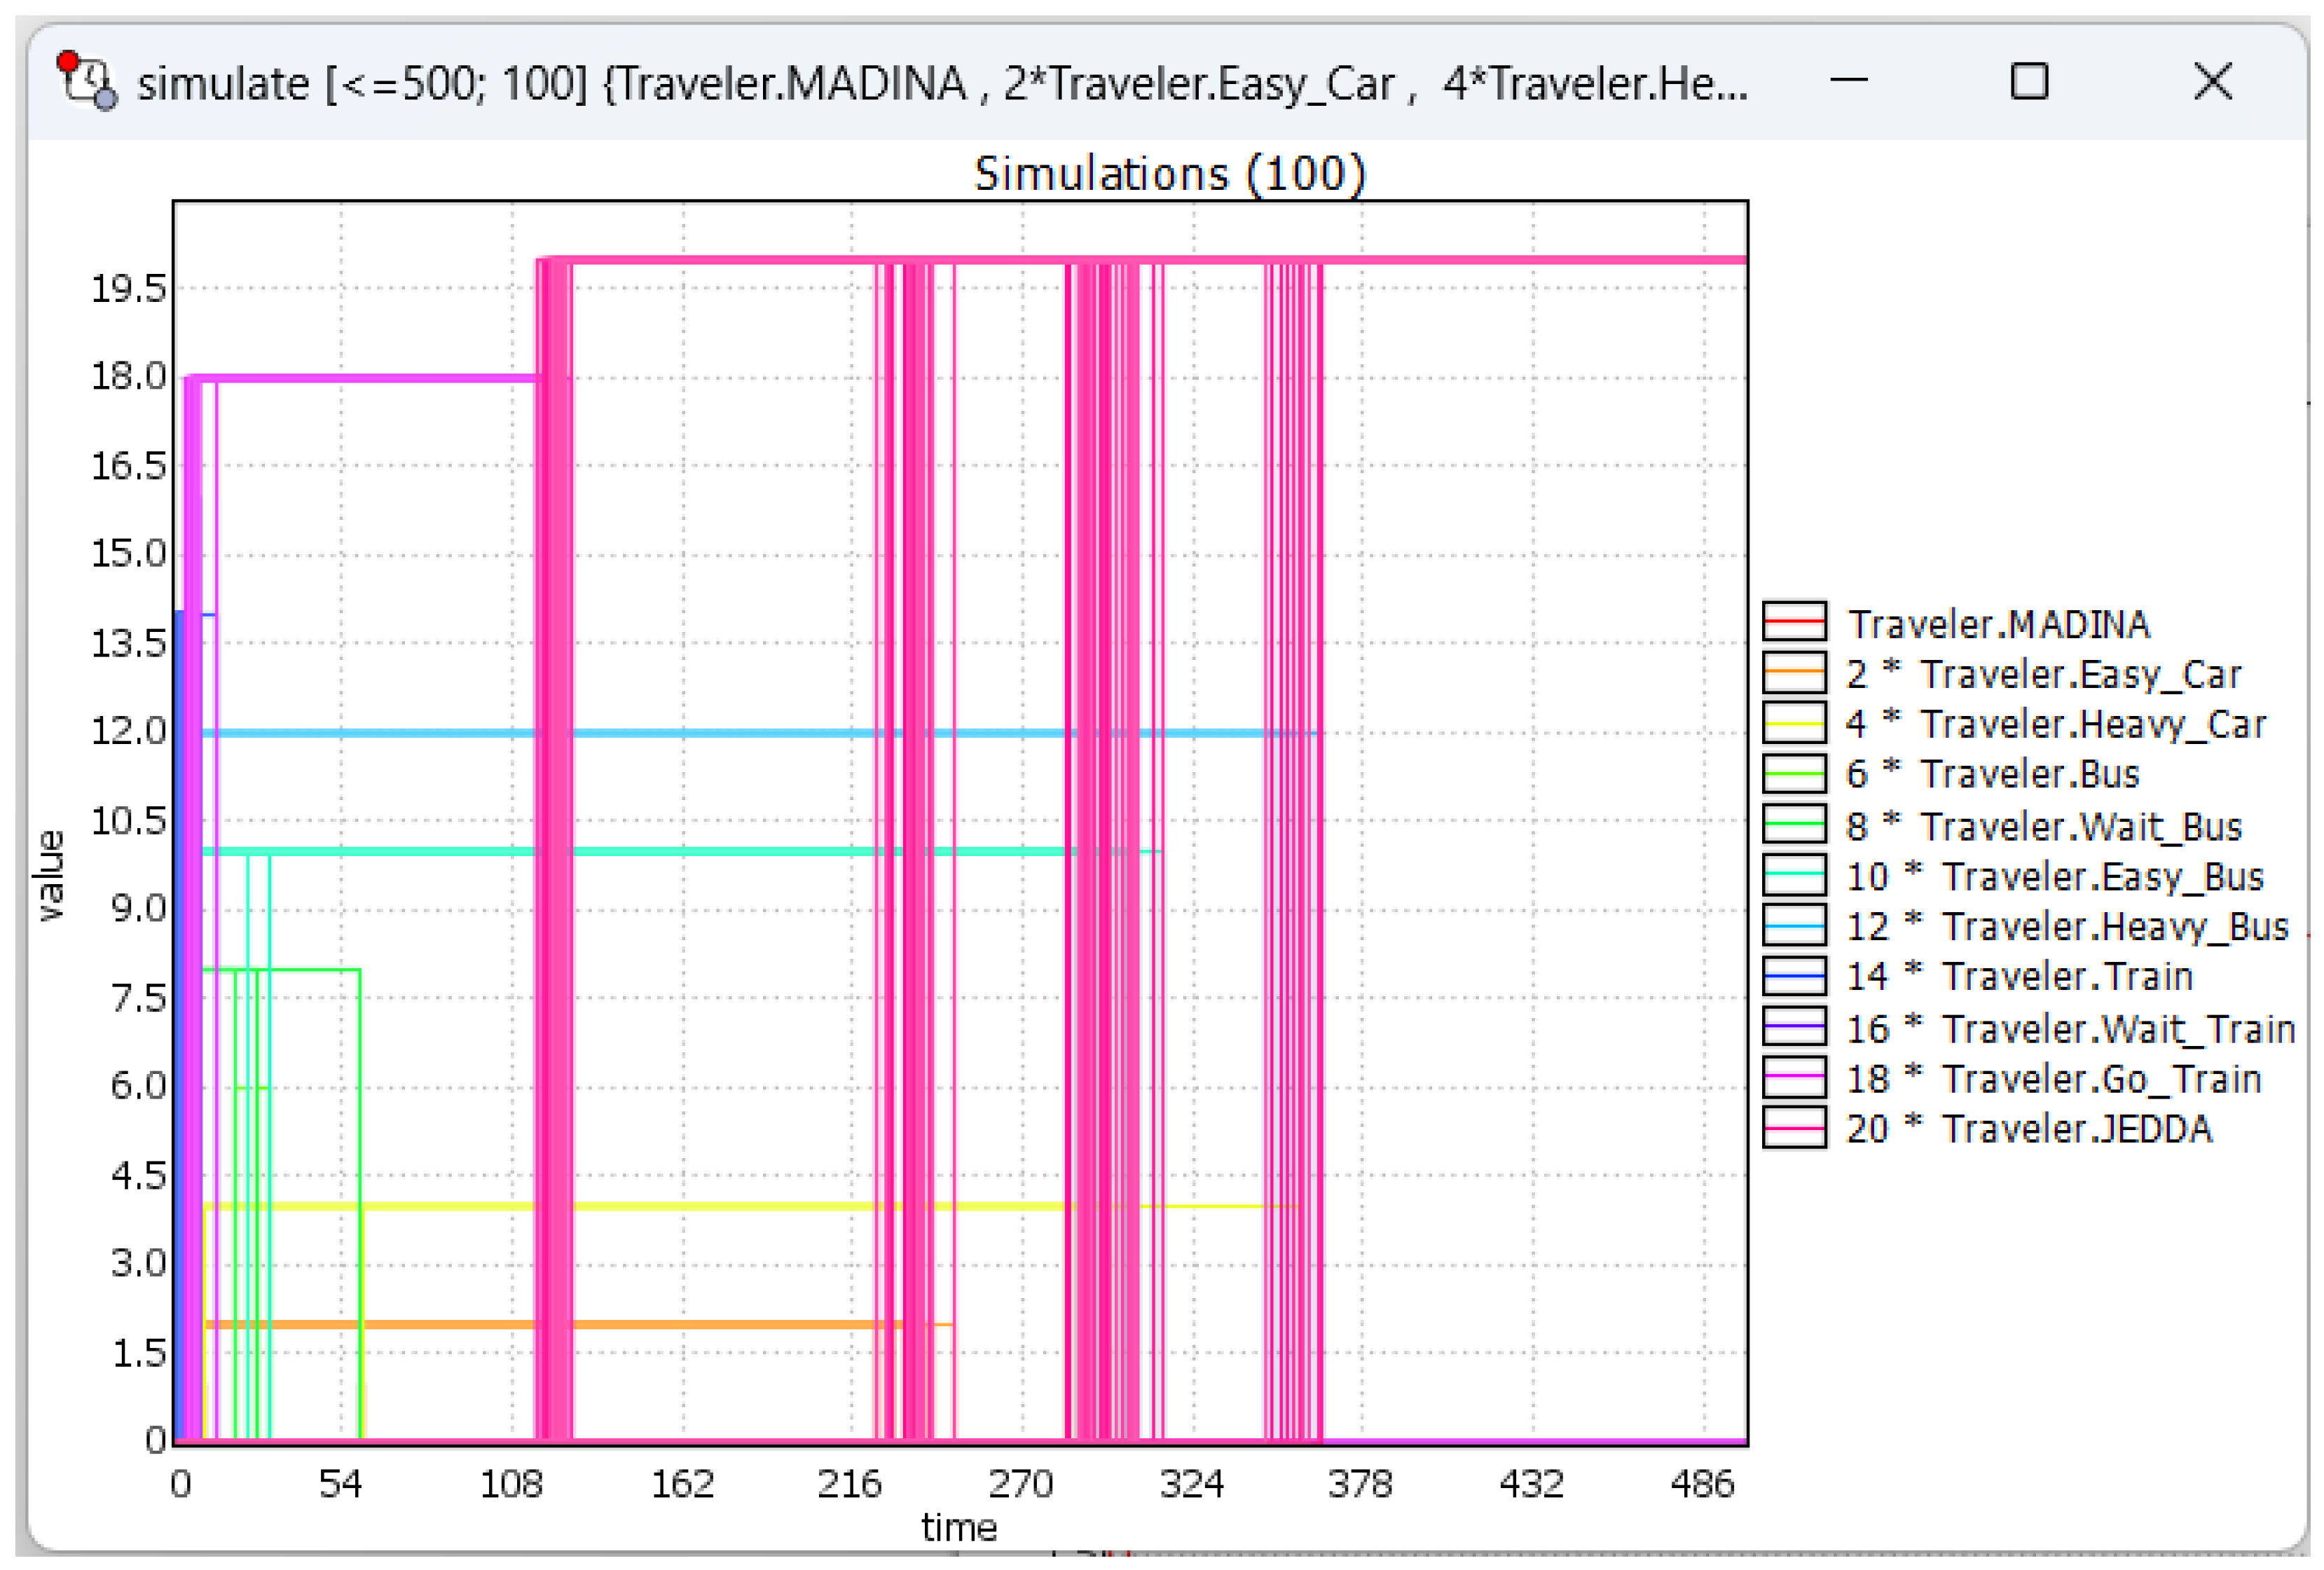Maximize the simulate plot window
Image resolution: width=2324 pixels, height=1570 pixels.
(x=2029, y=81)
